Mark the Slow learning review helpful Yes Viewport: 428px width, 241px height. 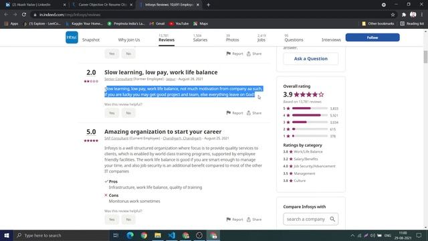(x=112, y=113)
